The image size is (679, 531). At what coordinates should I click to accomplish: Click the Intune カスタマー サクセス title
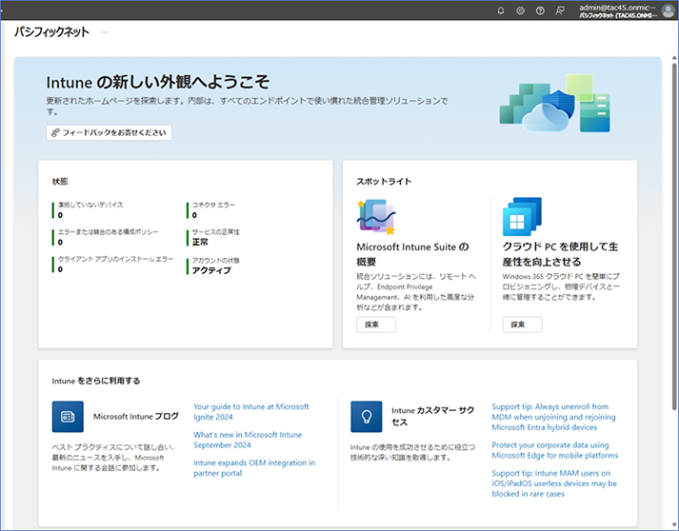432,416
